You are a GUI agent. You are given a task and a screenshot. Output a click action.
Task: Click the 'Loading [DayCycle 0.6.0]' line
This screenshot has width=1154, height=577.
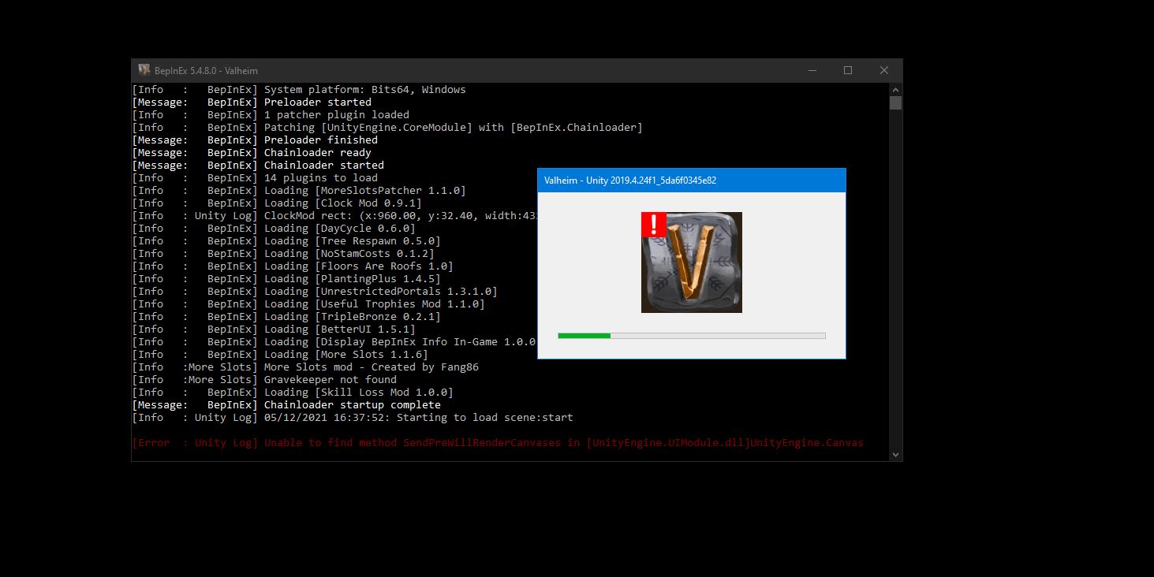274,229
